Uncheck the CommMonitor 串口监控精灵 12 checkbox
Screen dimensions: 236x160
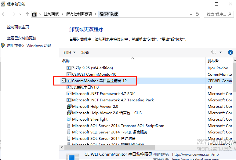(x=64, y=81)
